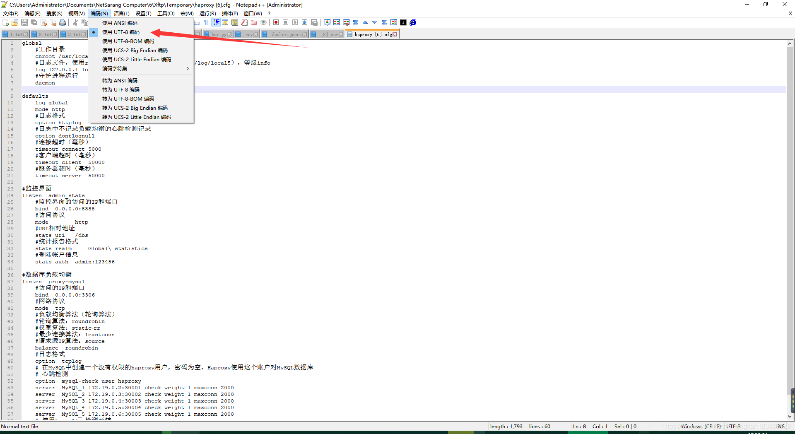Click the blue down-triangle plugin icon
795x434 pixels.
coord(375,22)
